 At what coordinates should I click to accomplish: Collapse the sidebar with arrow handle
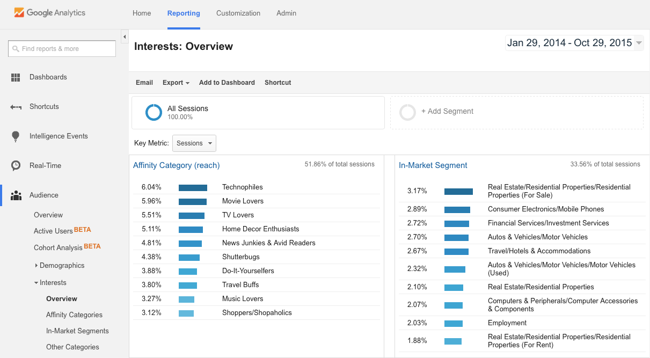pyautogui.click(x=125, y=37)
